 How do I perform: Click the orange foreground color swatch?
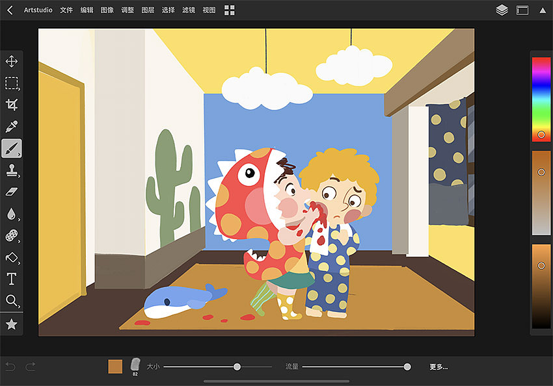point(115,366)
